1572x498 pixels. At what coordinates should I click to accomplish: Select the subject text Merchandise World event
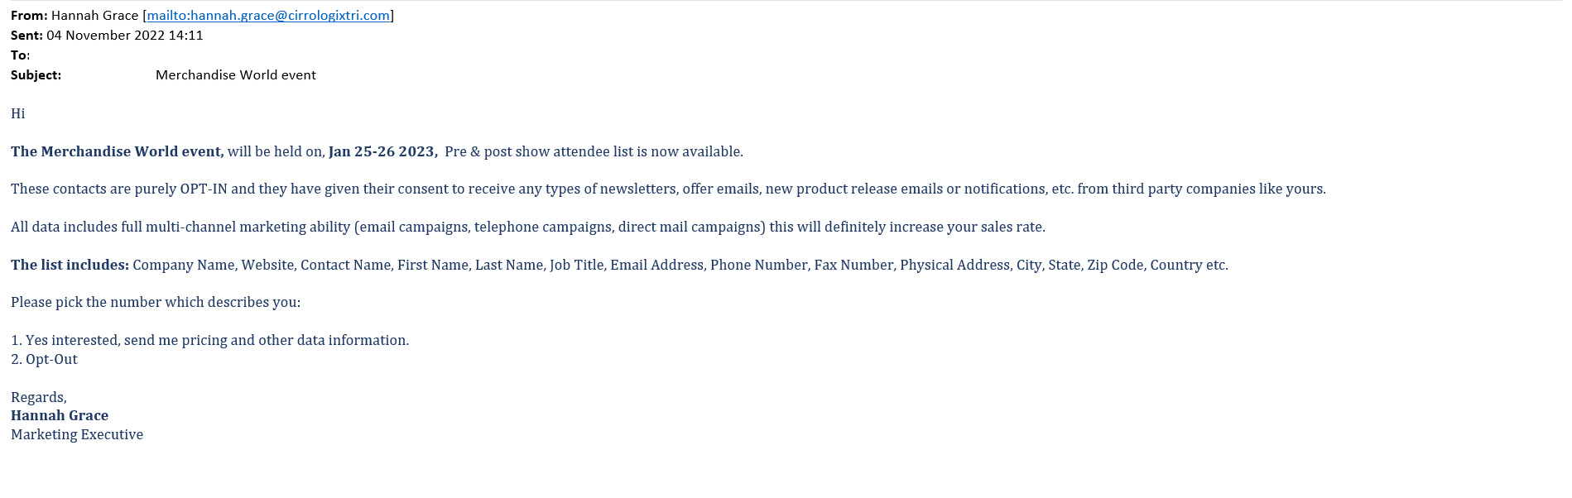[x=236, y=74]
